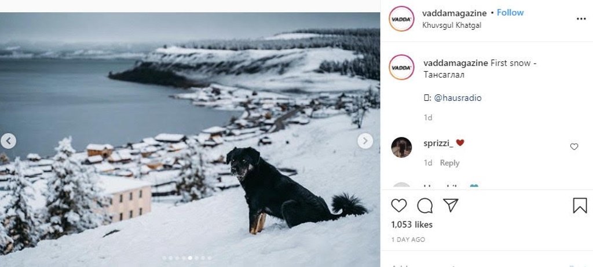Share the post via paper plane icon

coord(451,205)
